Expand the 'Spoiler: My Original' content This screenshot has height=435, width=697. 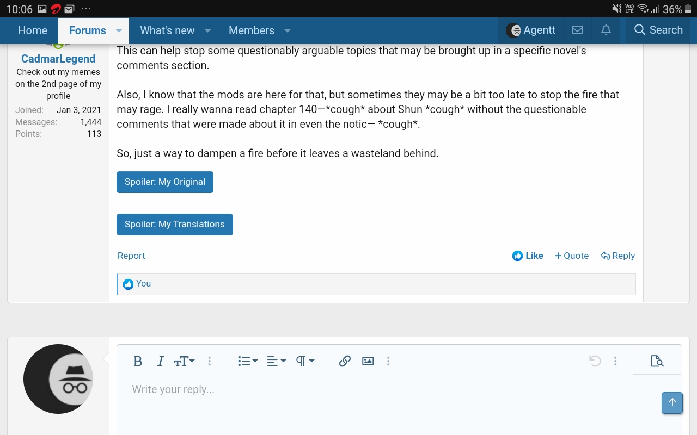[x=164, y=182]
